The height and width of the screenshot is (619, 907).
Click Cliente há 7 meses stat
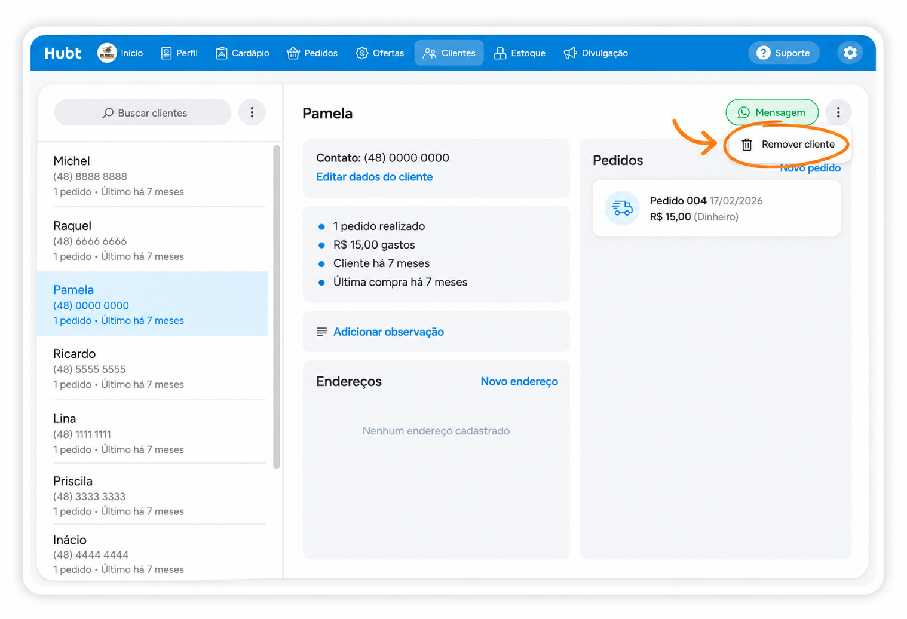coord(381,263)
